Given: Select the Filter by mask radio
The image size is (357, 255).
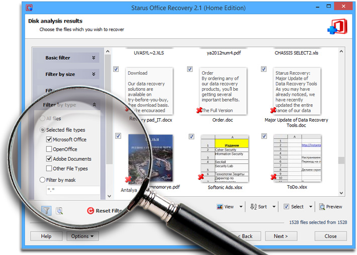Looking at the screenshot, I should [42, 180].
